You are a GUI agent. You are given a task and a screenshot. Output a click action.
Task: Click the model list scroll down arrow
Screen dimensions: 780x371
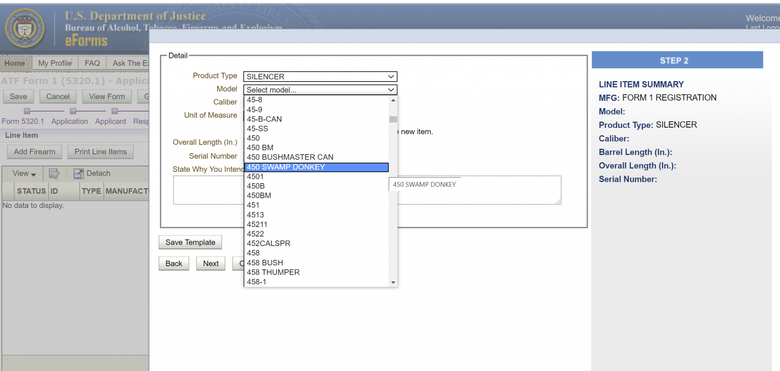point(393,283)
